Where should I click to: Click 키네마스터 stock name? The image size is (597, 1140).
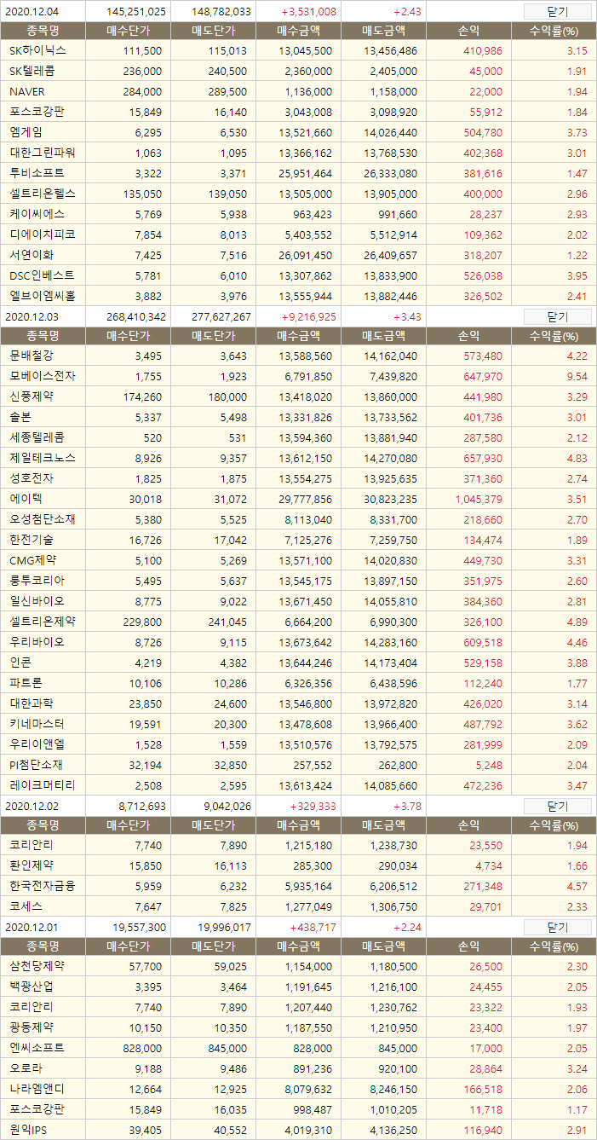(37, 724)
